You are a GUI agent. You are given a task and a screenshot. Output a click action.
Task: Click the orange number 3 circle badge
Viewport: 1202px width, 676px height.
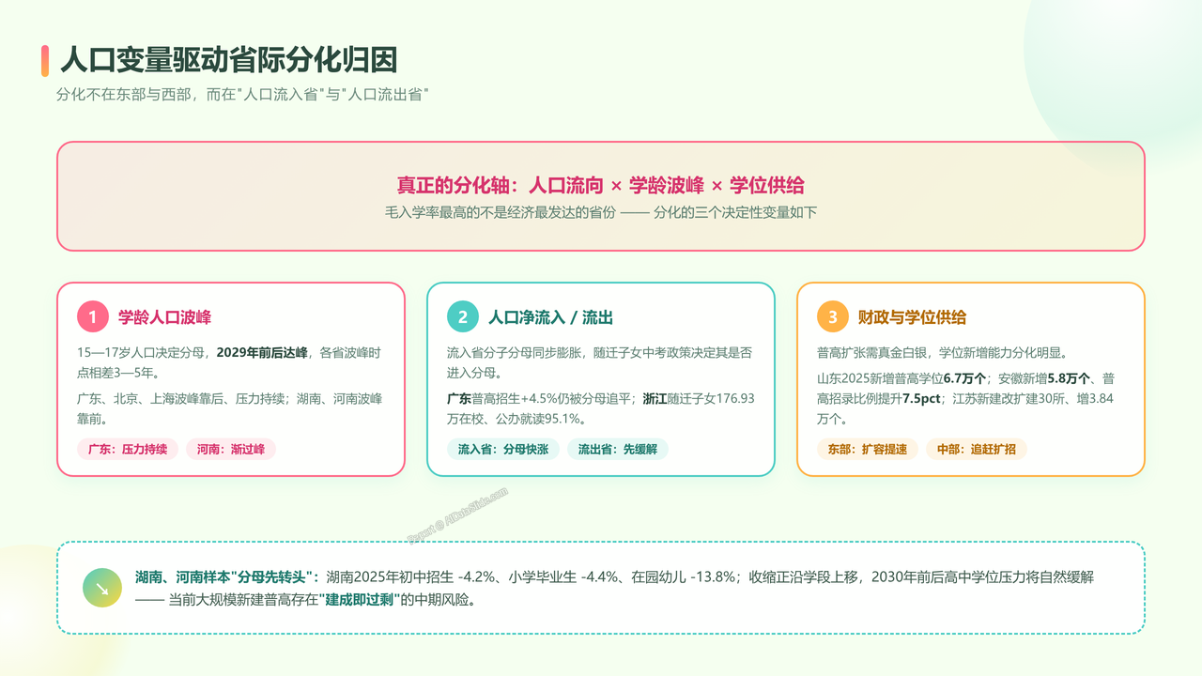coord(833,316)
